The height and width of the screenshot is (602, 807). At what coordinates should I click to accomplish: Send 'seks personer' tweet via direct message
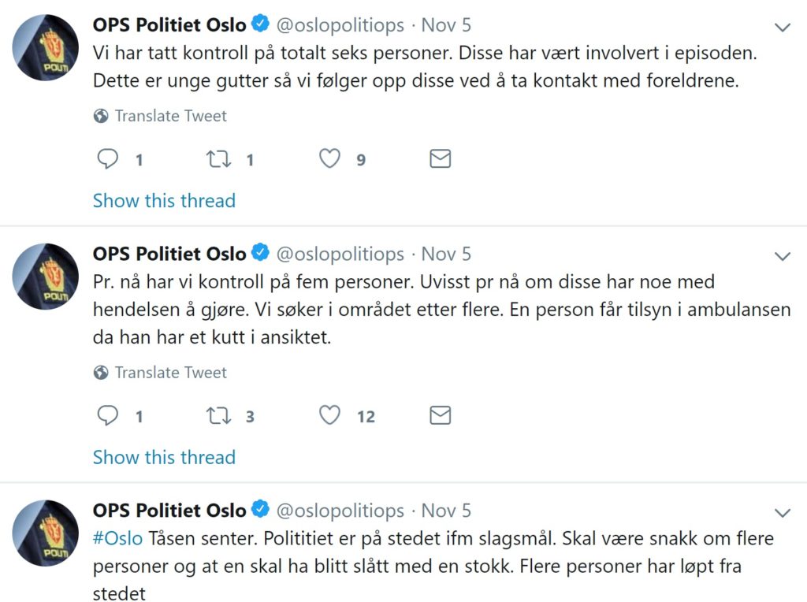(x=440, y=159)
